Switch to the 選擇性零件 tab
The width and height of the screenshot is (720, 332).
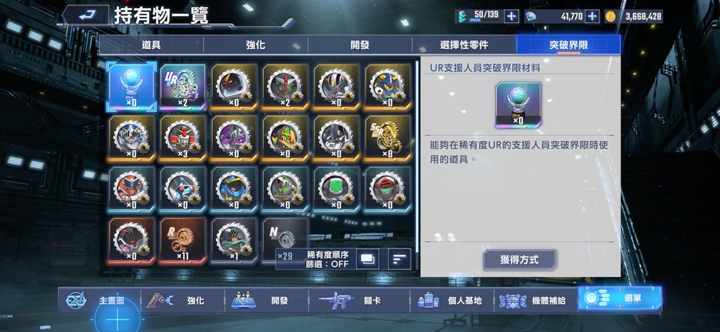[464, 45]
